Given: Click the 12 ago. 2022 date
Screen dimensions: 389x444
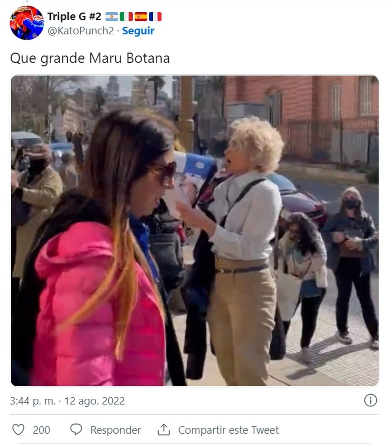Looking at the screenshot, I should [94, 401].
